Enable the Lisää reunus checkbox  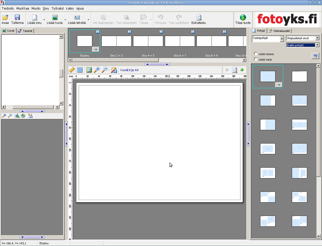pos(256,54)
